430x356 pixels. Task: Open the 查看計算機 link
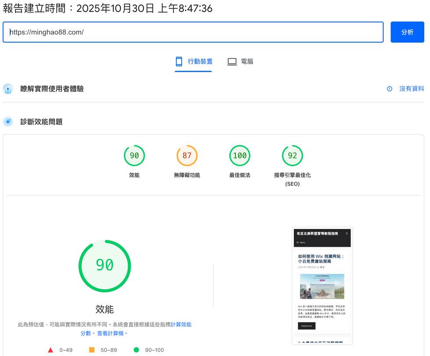click(x=111, y=333)
